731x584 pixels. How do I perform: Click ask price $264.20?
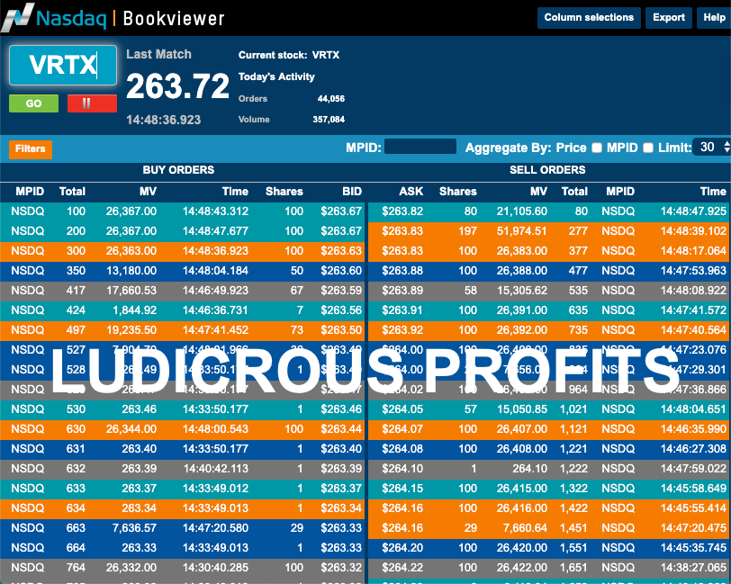402,548
